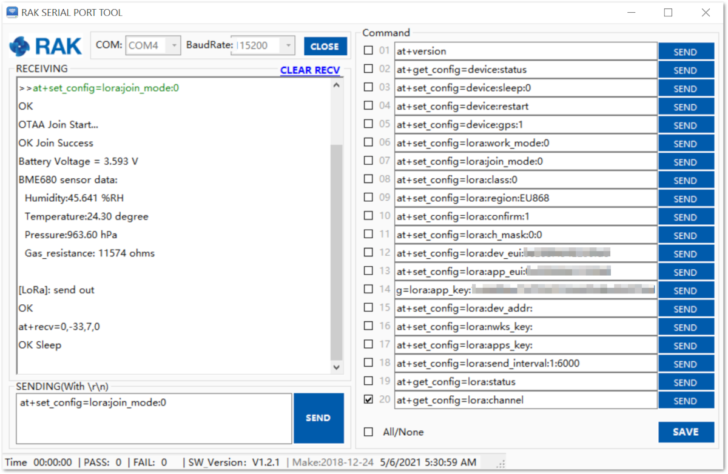Send the device:restart command

click(686, 107)
